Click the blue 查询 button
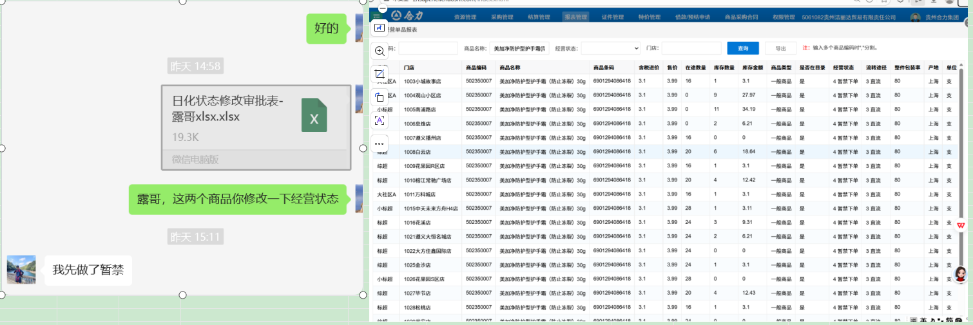The image size is (973, 325). pyautogui.click(x=743, y=48)
